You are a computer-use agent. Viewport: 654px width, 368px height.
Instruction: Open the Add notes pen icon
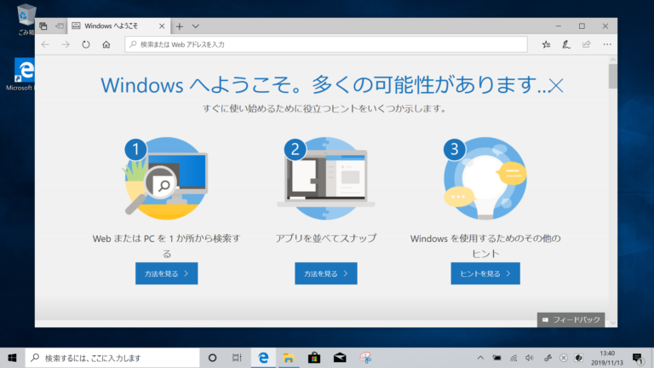point(566,44)
